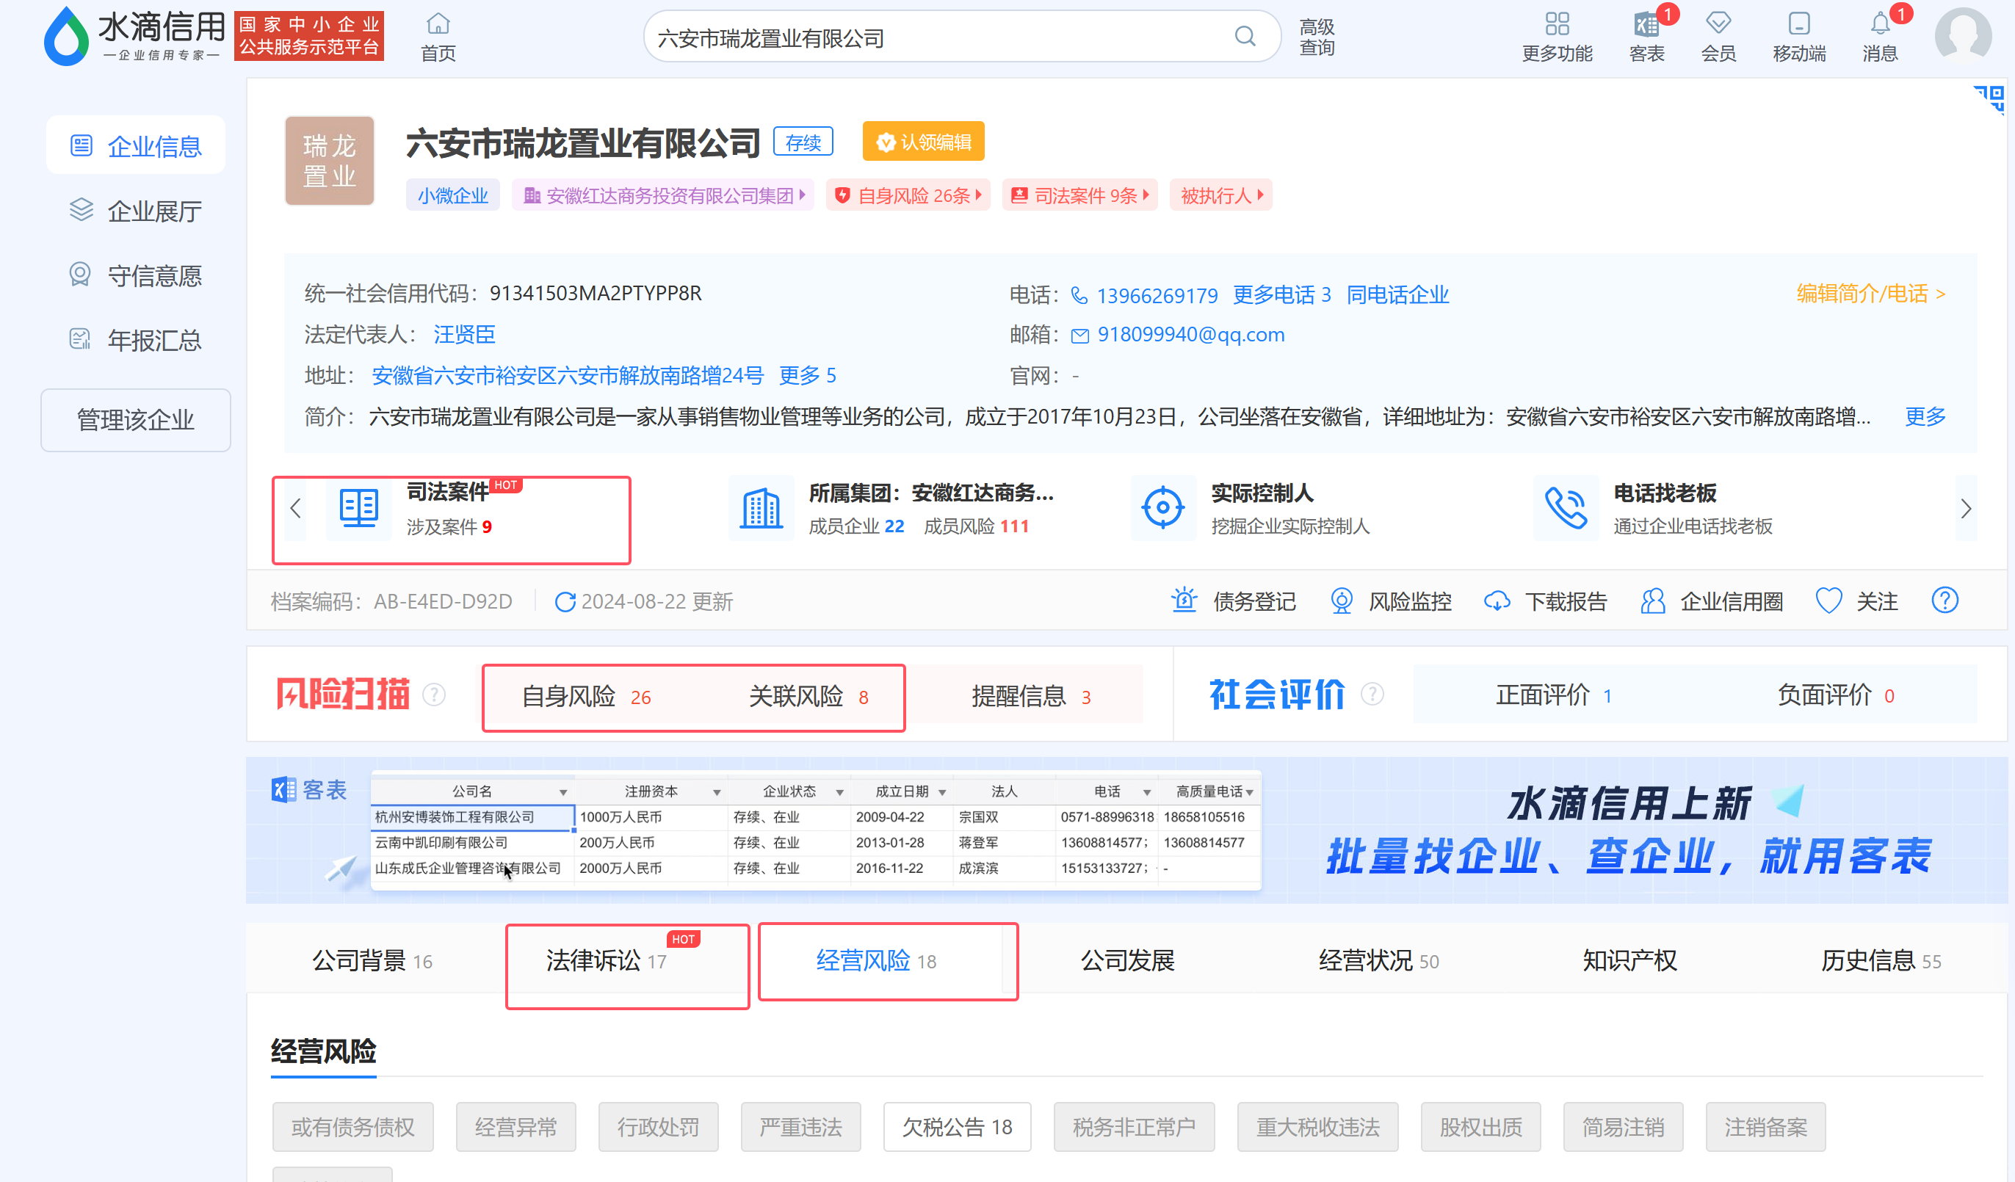2015x1182 pixels.
Task: Open the QR code corner icon
Action: click(1989, 99)
